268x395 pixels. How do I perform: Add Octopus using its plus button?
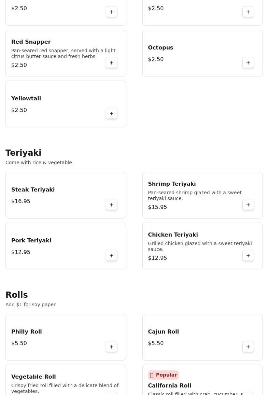tap(248, 63)
